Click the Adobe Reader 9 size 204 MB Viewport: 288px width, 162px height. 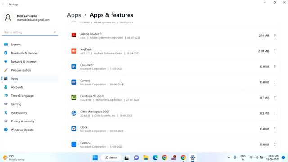coord(264,36)
